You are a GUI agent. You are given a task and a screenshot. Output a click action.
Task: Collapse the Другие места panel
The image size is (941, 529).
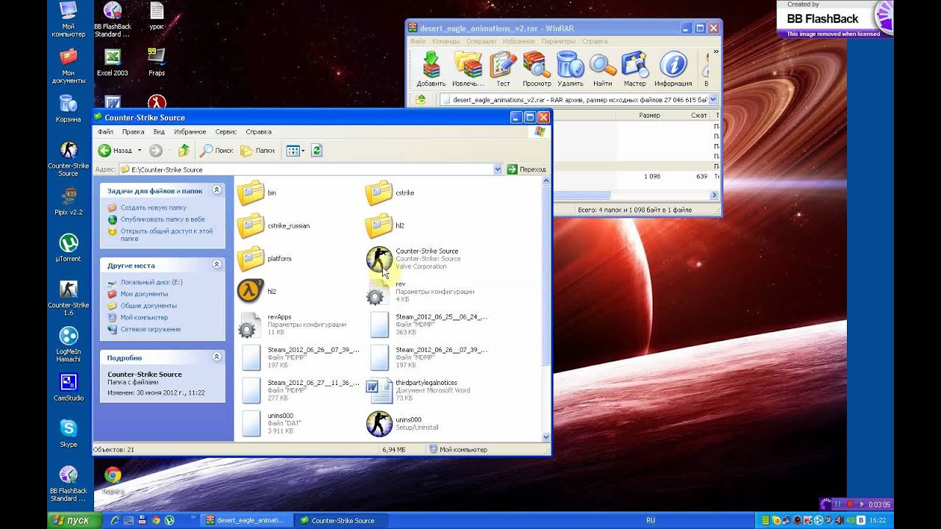pos(216,264)
